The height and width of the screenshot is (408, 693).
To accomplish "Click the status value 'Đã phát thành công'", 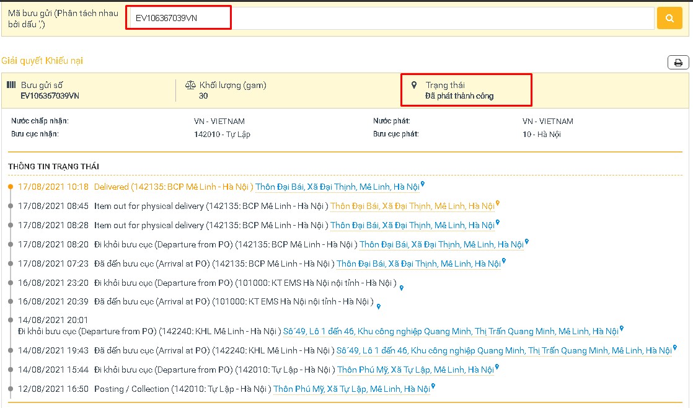I will coord(459,96).
